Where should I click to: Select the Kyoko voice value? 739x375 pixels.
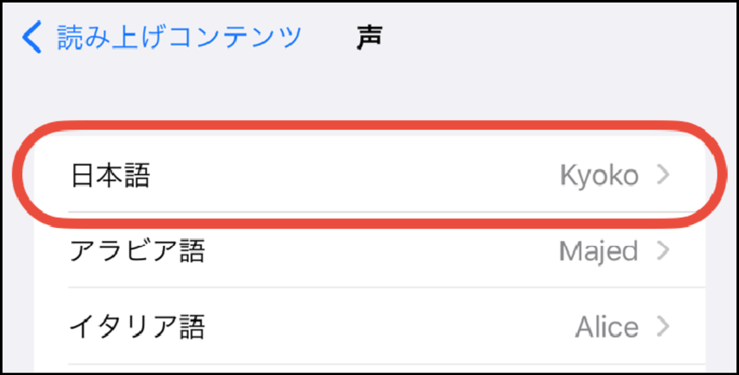599,176
